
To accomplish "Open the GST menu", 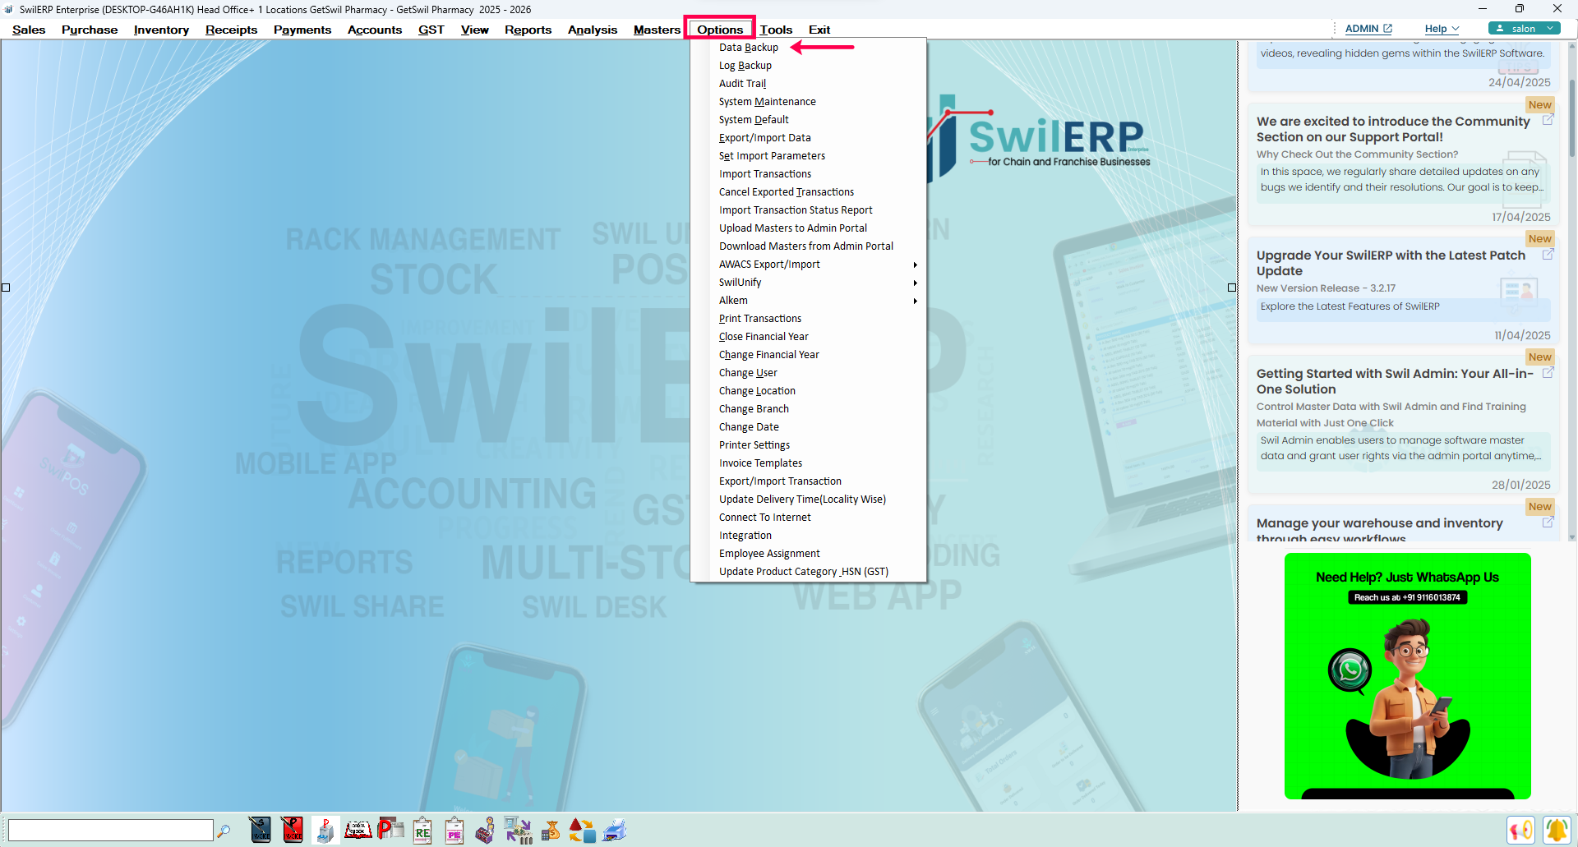I will (431, 30).
